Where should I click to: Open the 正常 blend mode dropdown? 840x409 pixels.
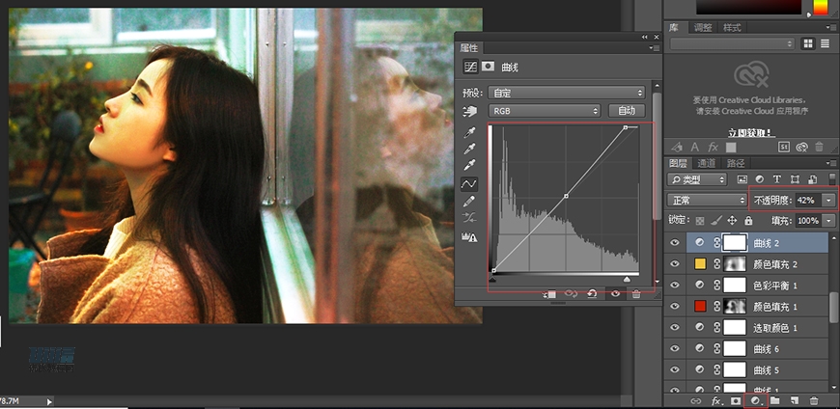point(710,201)
